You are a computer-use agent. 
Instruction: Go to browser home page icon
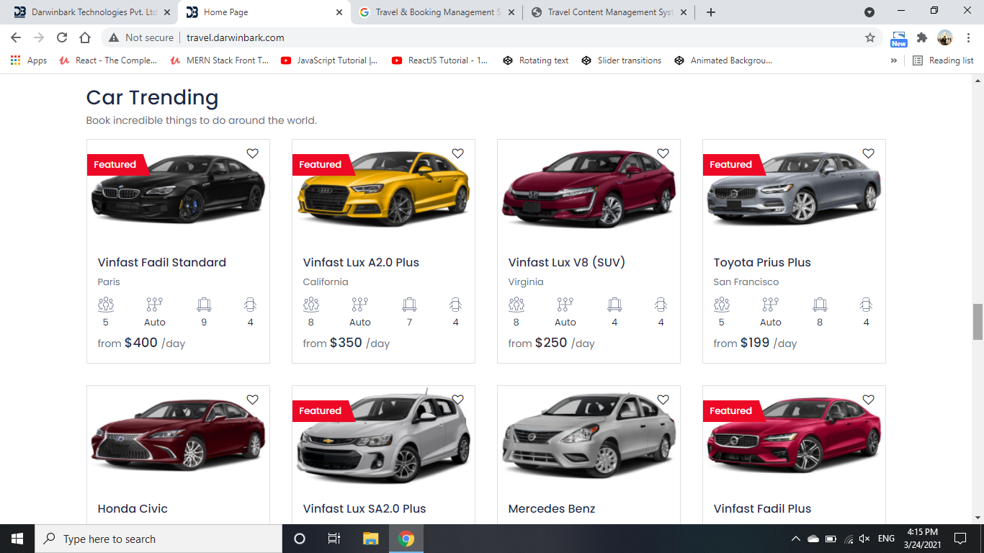[x=85, y=37]
